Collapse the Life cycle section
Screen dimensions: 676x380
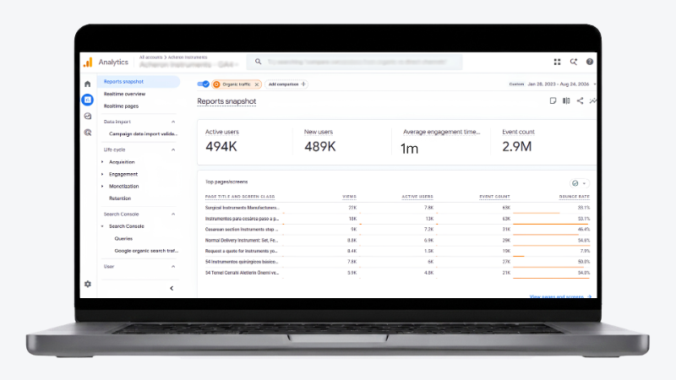click(x=173, y=149)
